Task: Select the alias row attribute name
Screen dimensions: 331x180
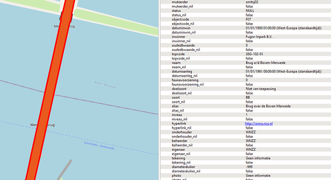Action: point(175,106)
